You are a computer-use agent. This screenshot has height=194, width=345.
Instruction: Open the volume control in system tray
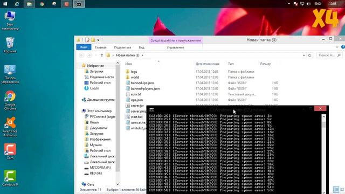tap(308, 4)
